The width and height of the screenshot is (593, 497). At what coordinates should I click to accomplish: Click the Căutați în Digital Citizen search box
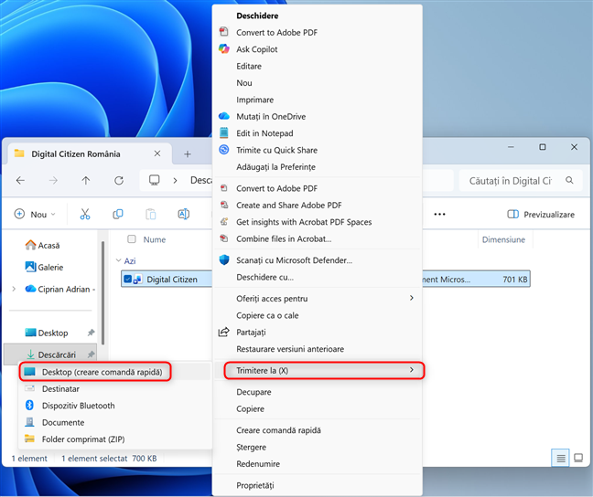coord(517,181)
